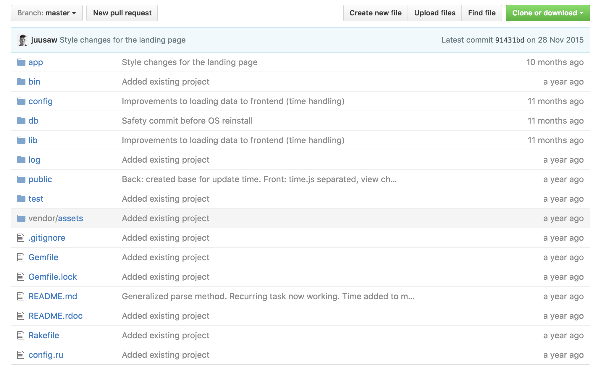Open 'Back: created base for update time' commit

click(x=259, y=179)
